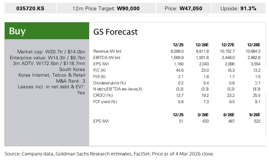The image size is (269, 160).
Task: Click Korea Internet, Telcos & Retail sector text
Action: (52, 75)
